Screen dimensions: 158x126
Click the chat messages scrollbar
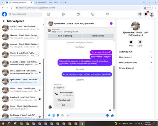(x=114, y=88)
